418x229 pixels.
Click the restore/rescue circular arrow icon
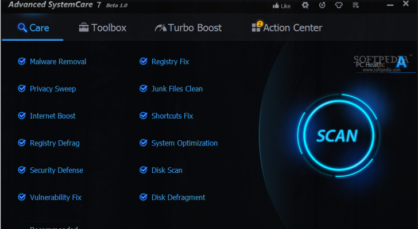pyautogui.click(x=322, y=5)
